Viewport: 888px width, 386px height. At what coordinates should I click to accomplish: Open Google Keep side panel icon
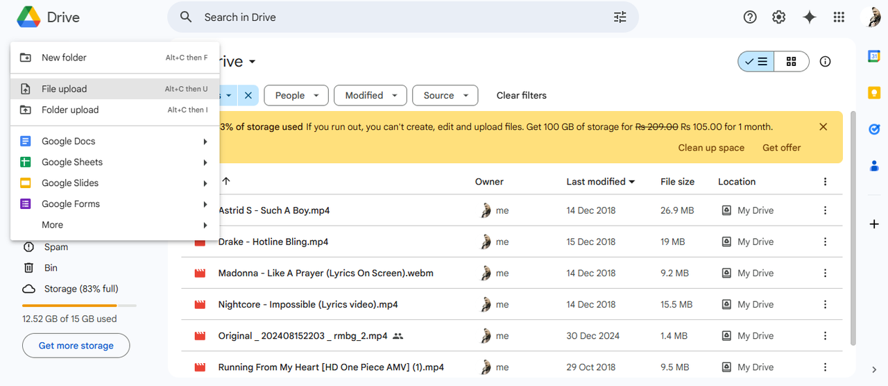[874, 93]
